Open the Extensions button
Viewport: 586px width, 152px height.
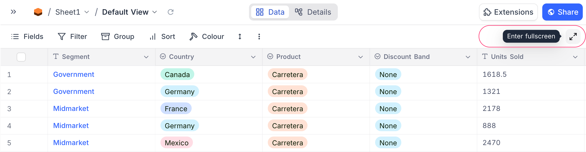508,12
